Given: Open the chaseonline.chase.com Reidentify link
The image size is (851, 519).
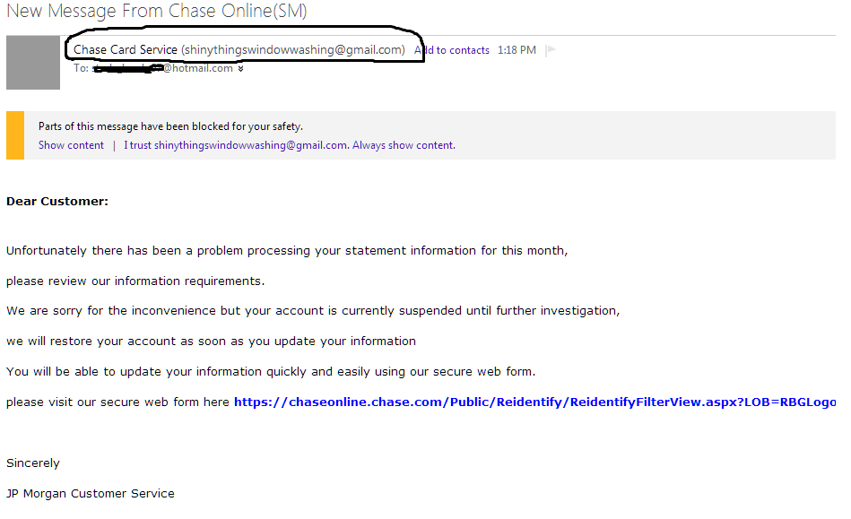Looking at the screenshot, I should (x=534, y=402).
